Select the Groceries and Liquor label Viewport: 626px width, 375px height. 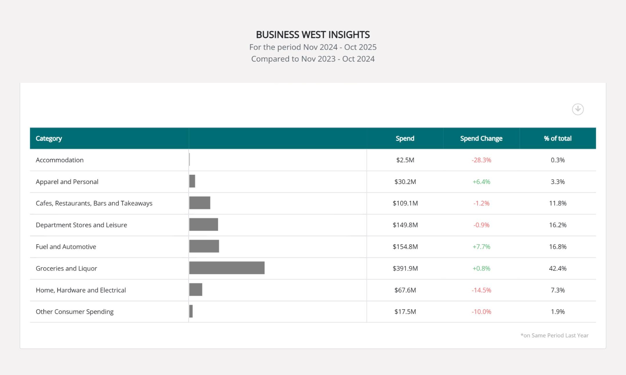click(x=66, y=268)
